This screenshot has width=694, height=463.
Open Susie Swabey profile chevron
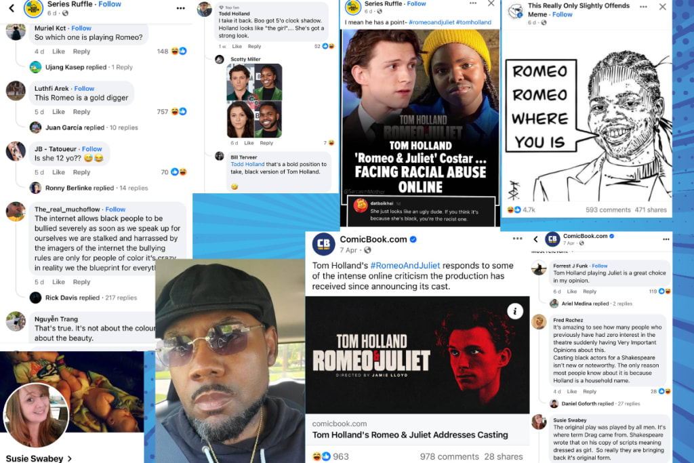(70, 458)
